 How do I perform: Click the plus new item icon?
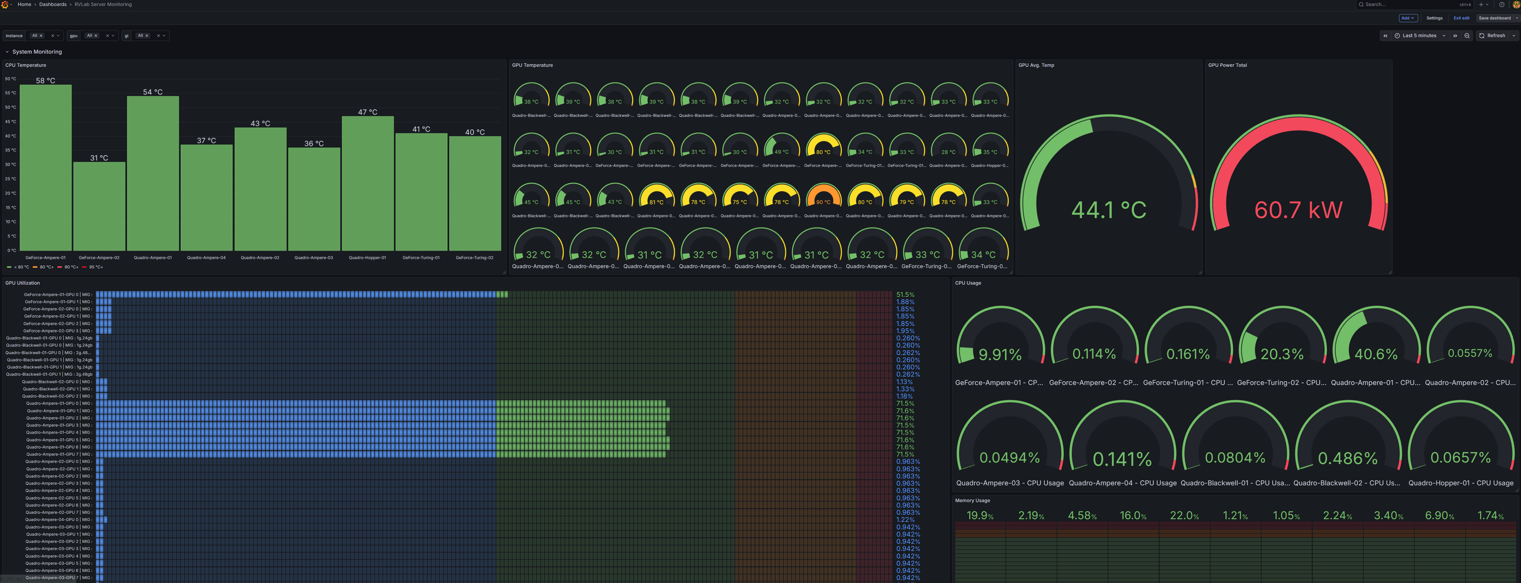coord(1481,4)
